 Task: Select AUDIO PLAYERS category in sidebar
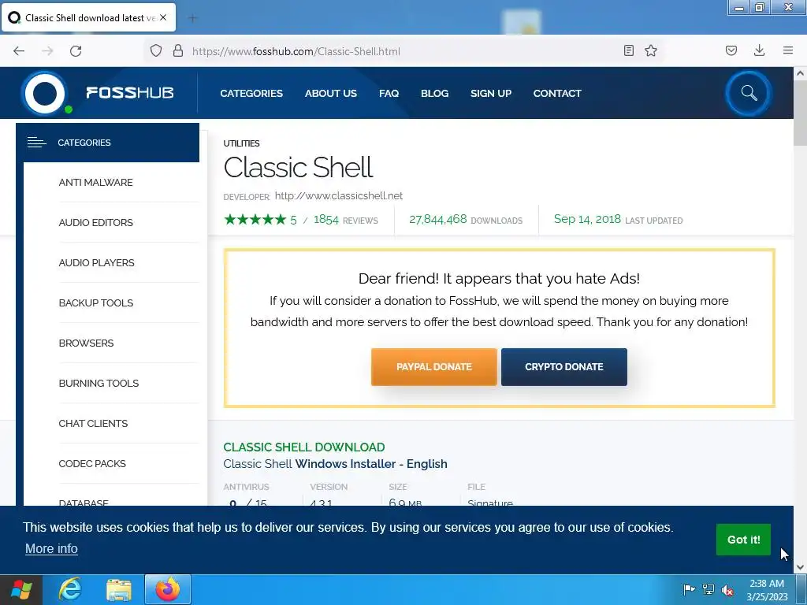click(96, 263)
